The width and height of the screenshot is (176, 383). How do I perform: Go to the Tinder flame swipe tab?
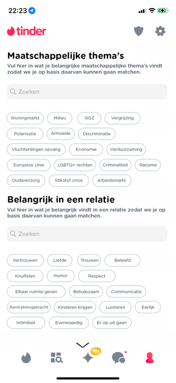click(x=26, y=358)
